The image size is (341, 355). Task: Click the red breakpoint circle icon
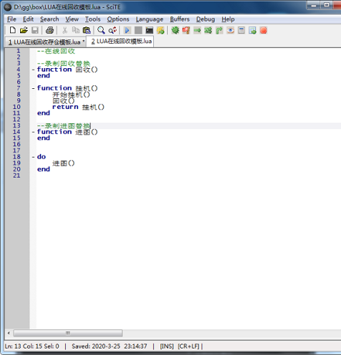coord(264,30)
